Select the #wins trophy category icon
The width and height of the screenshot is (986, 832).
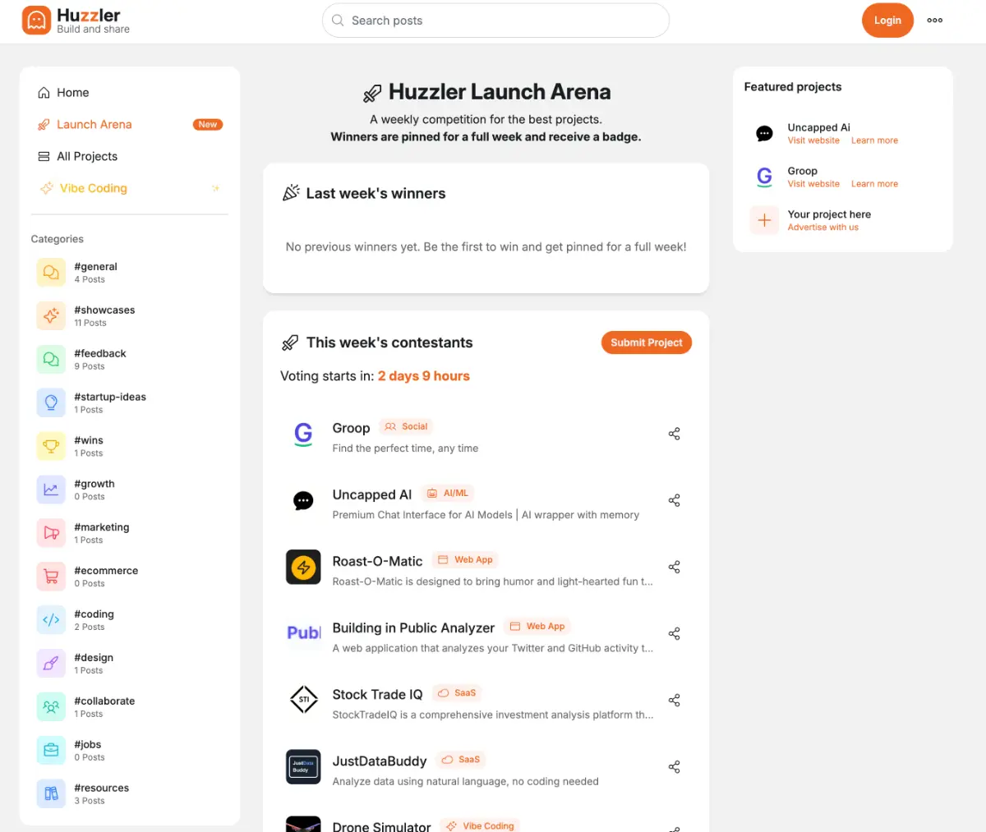tap(51, 447)
